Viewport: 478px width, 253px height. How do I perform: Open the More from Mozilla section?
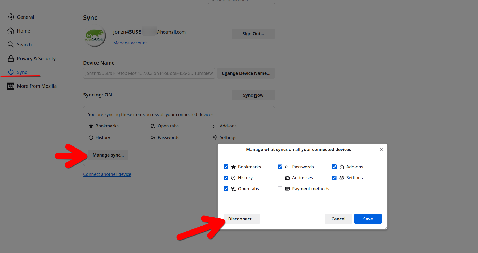click(37, 86)
